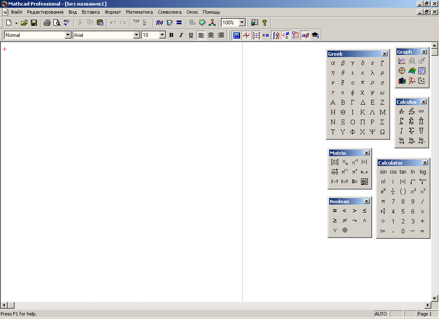439x319 pixels.
Task: Insert the derivative operator from Calculus palette
Action: 401,111
